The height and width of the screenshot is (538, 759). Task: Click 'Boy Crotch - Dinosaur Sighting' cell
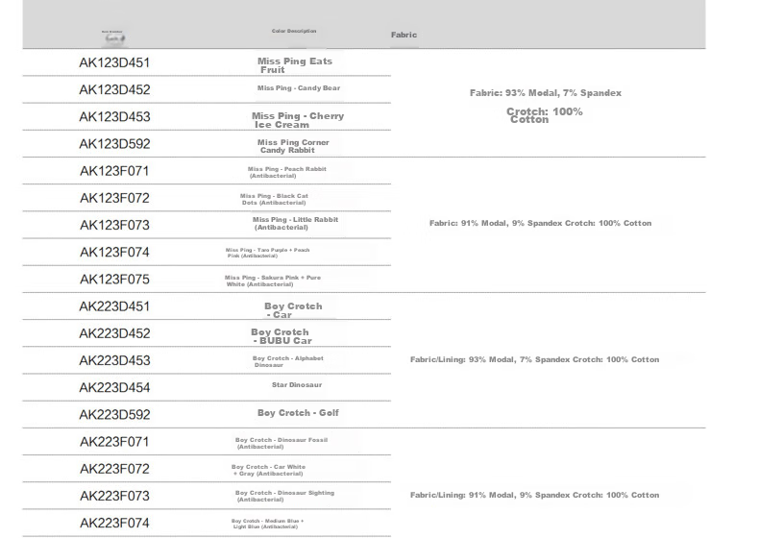[284, 496]
